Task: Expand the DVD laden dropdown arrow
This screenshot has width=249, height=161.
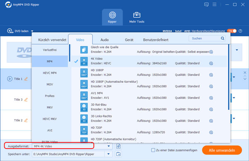Action: (x=32, y=31)
